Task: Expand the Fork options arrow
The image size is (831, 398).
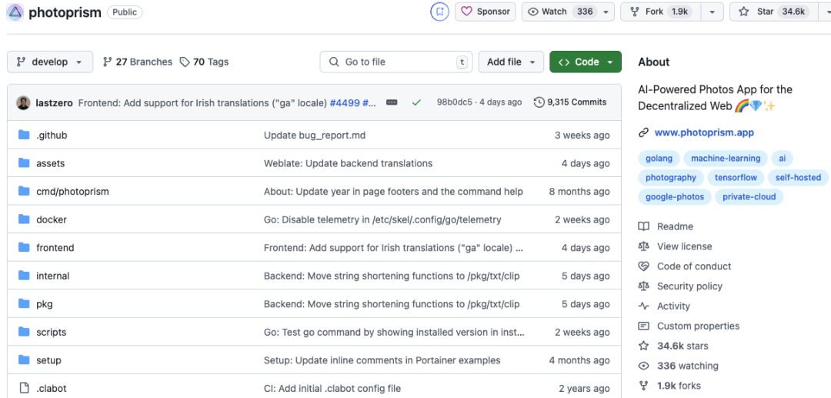Action: coord(712,12)
